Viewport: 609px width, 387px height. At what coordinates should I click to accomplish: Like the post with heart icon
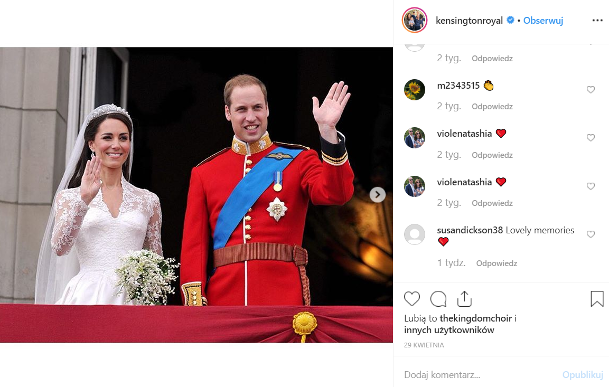coord(411,299)
